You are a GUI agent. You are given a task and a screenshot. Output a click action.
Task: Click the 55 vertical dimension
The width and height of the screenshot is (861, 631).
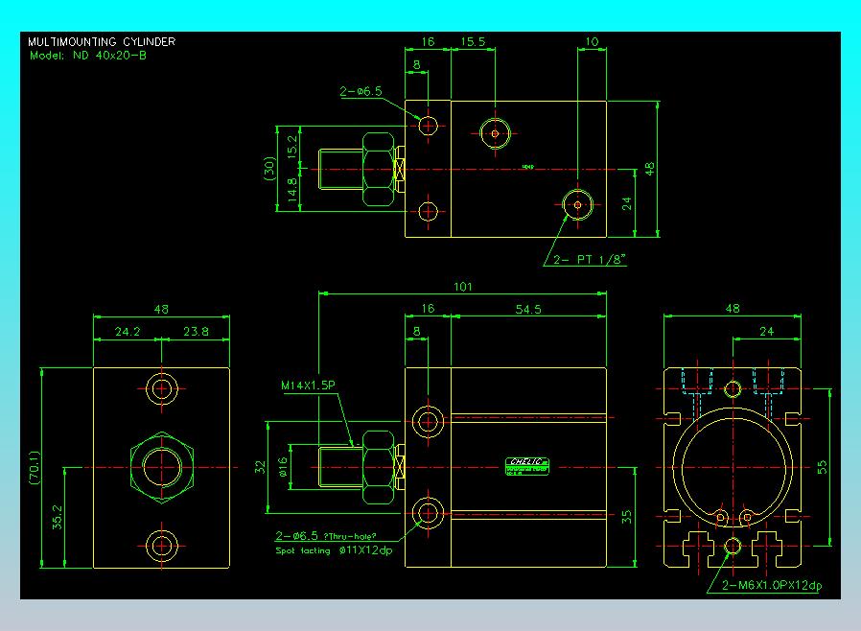click(822, 467)
